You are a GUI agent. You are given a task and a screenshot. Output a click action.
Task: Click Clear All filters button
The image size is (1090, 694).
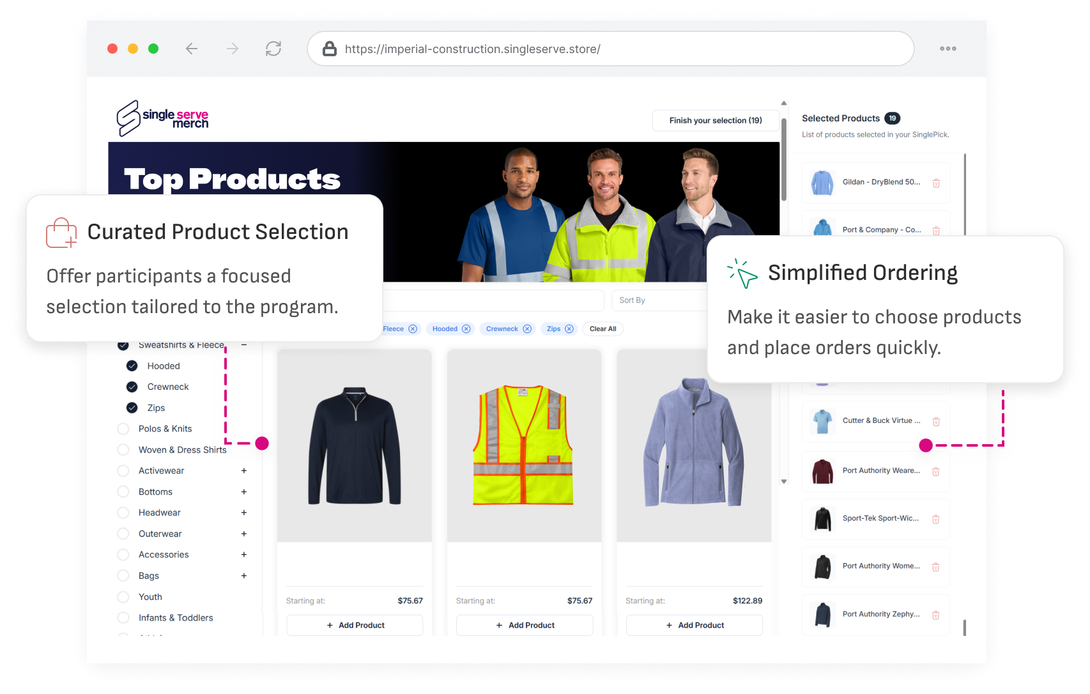point(603,329)
